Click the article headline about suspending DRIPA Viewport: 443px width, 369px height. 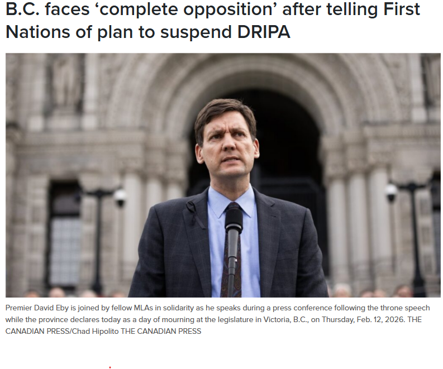[x=213, y=20]
